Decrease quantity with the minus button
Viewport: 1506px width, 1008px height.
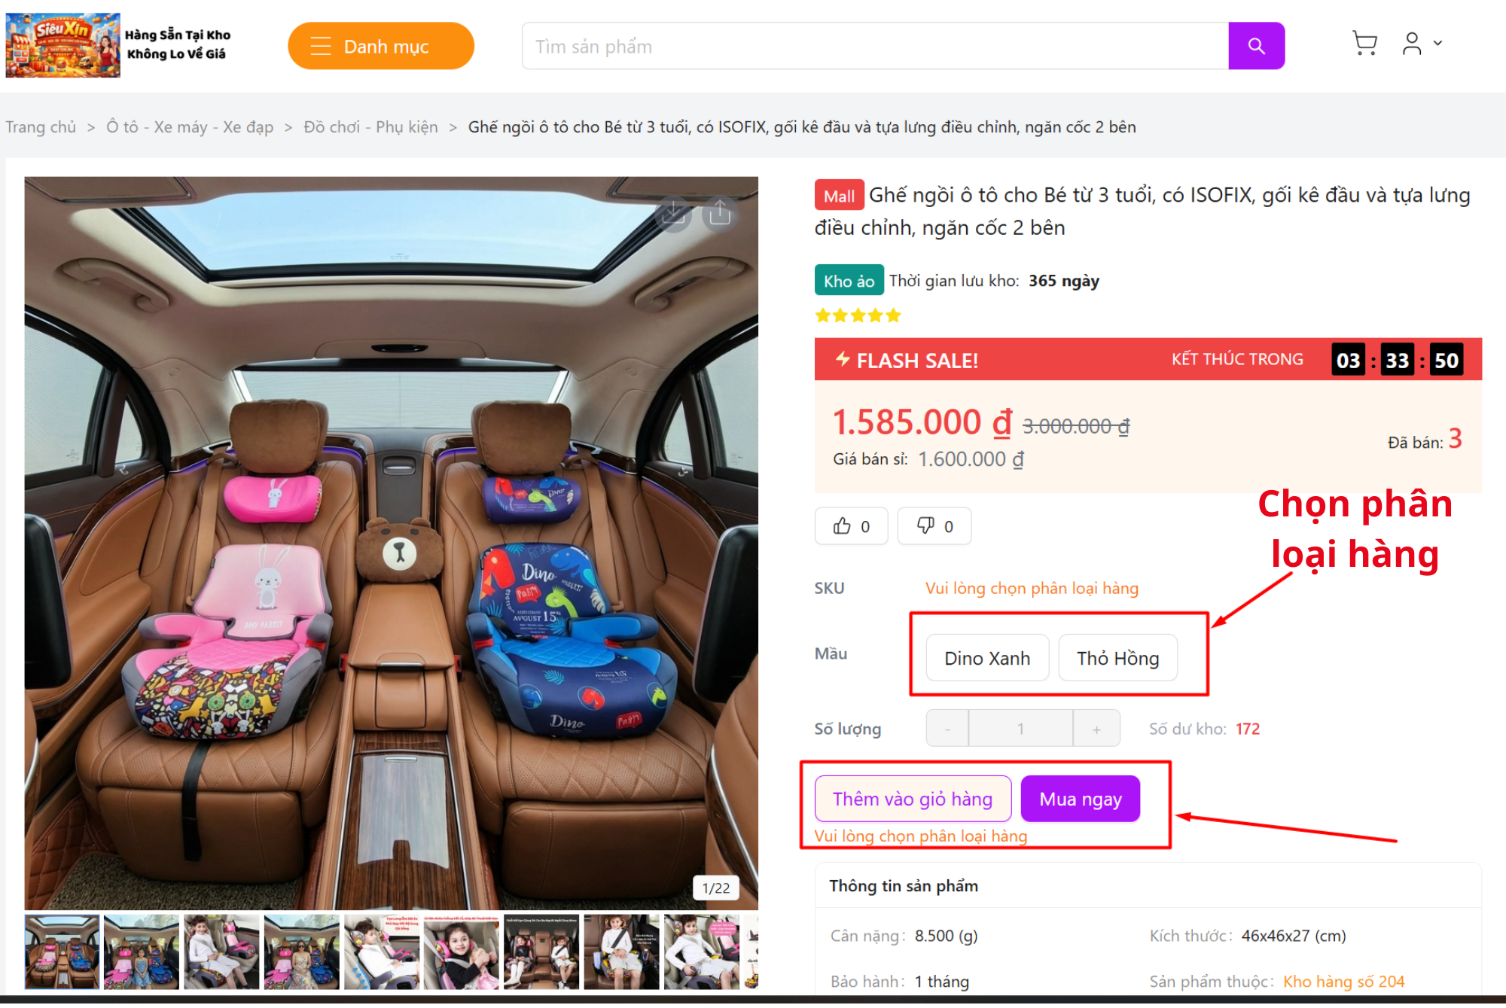click(947, 729)
